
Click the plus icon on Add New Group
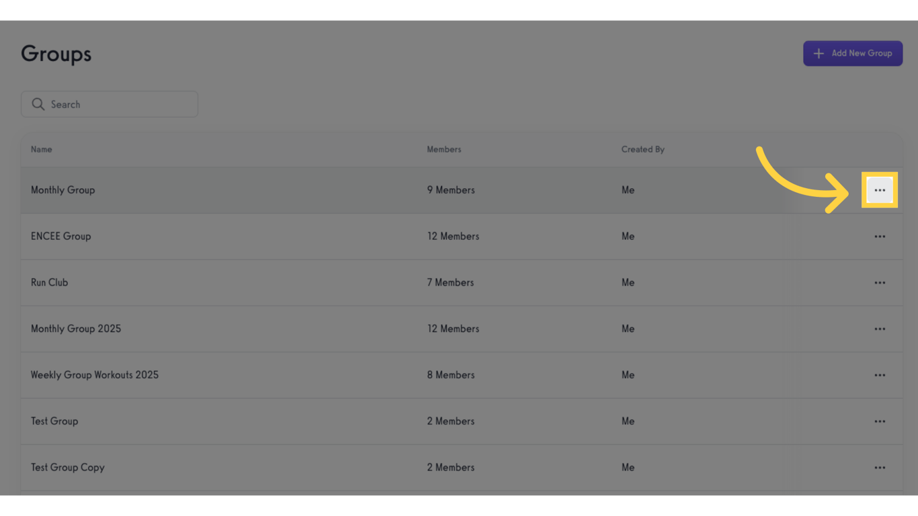tap(819, 53)
